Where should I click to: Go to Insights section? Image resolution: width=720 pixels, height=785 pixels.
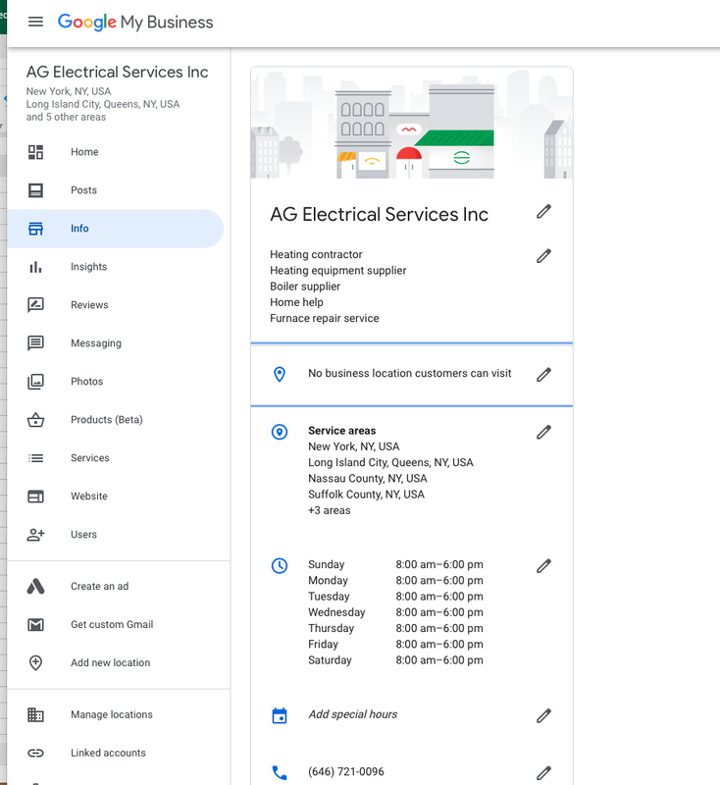116,267
